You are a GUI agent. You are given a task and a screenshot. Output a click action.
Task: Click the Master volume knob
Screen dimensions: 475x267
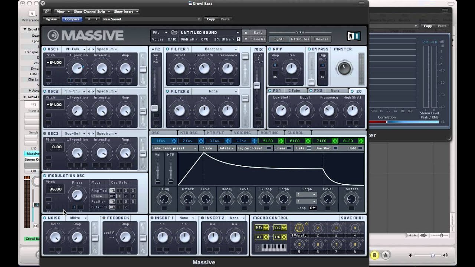click(x=344, y=68)
